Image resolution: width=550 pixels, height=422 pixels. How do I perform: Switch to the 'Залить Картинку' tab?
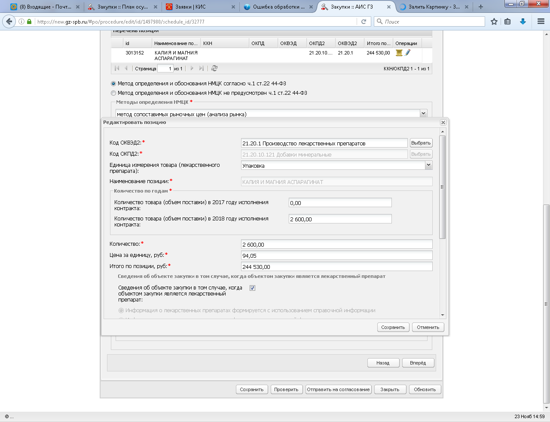click(434, 7)
